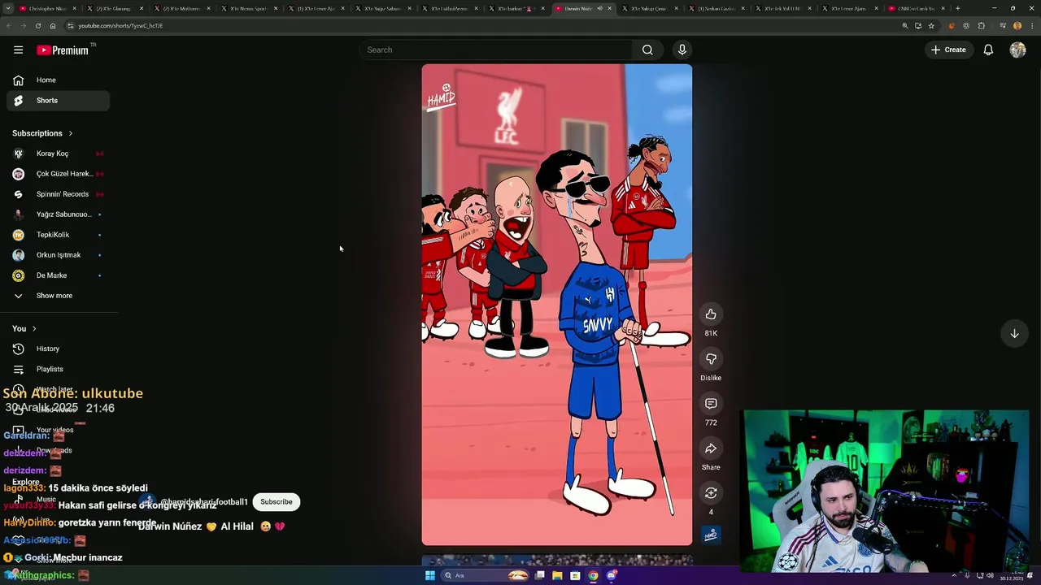Open the YouTube hamburger guide menu
Viewport: 1041px width, 585px height.
pos(18,50)
